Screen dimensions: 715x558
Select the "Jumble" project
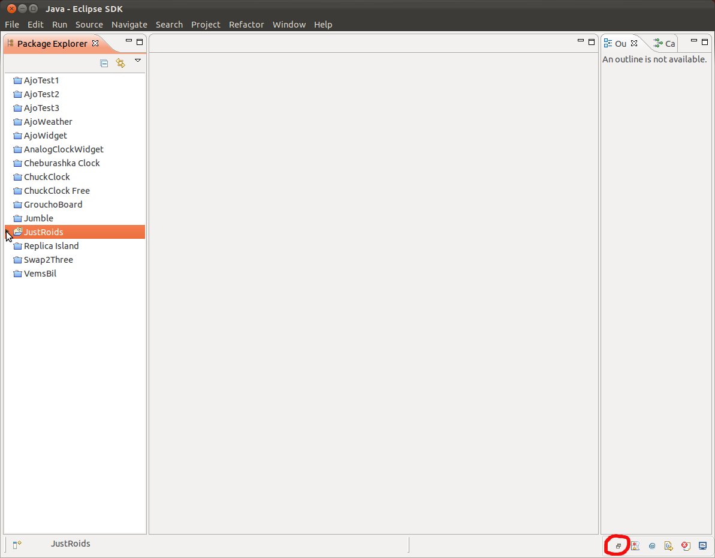[38, 218]
